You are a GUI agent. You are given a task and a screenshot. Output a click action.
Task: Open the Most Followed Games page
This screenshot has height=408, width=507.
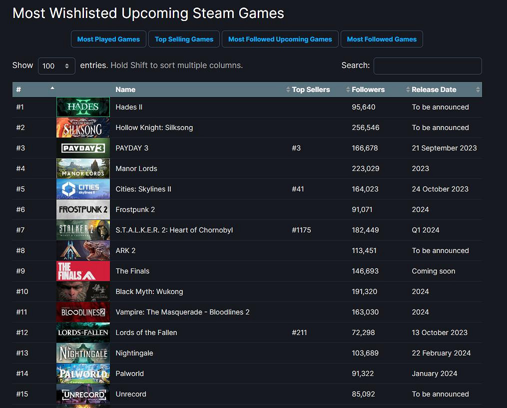coord(382,39)
